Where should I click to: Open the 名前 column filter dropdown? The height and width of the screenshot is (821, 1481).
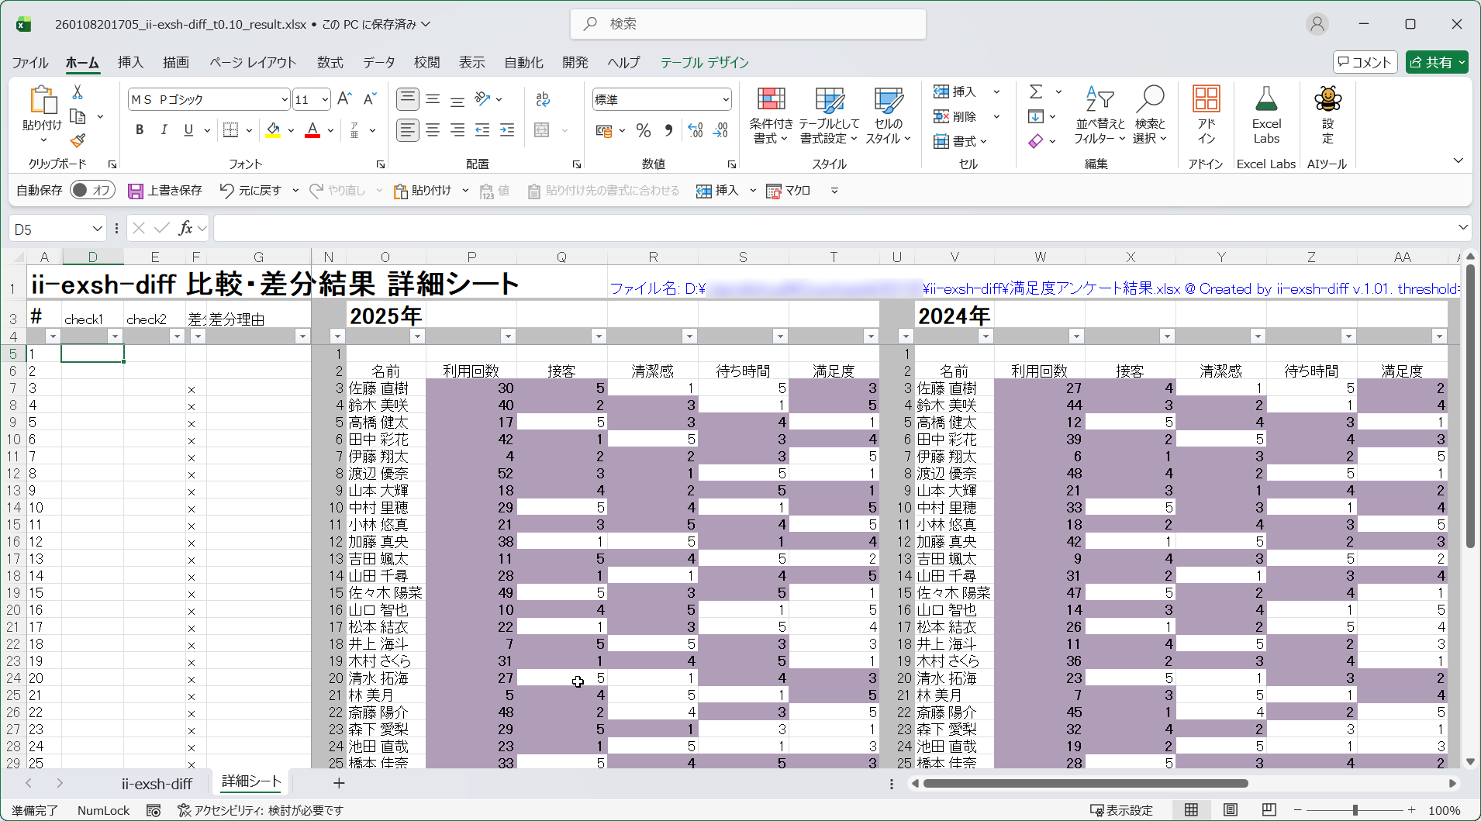click(x=417, y=336)
